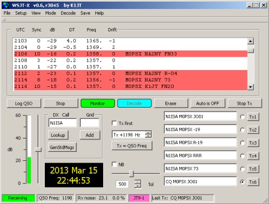Viewport: 269px width, 204px height.
Task: Click the Tx1 button
Action: (x=253, y=117)
